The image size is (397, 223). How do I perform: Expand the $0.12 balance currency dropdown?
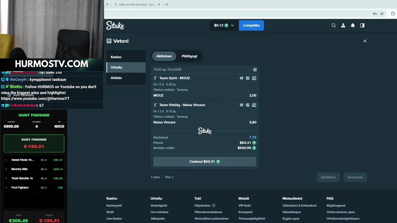click(232, 25)
